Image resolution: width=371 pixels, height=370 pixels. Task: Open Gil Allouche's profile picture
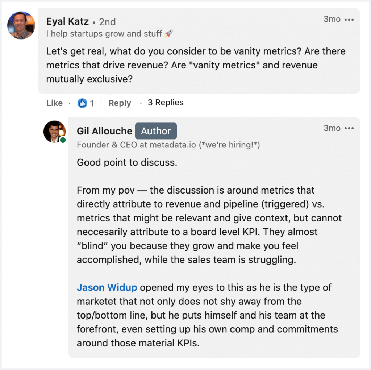point(54,131)
